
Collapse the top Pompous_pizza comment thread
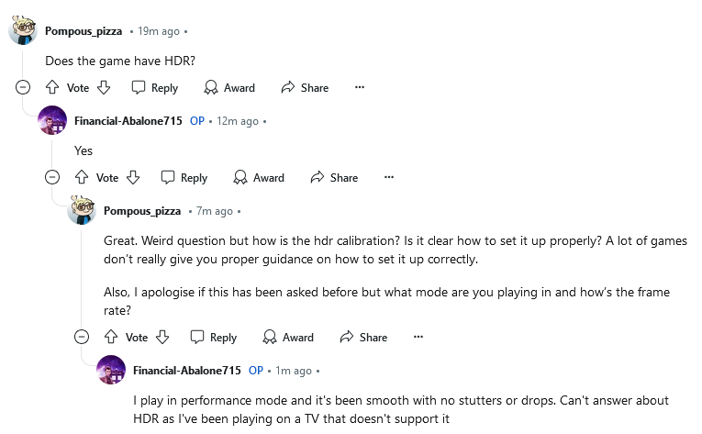coord(23,87)
